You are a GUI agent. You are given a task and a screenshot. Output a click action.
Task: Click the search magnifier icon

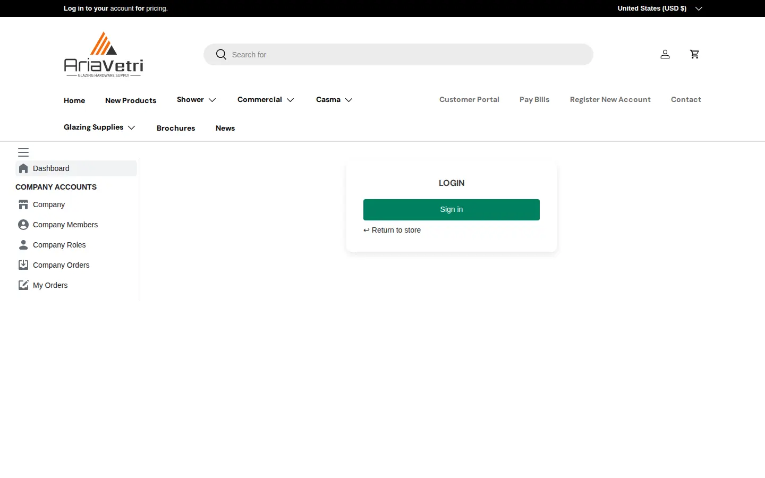click(x=221, y=54)
